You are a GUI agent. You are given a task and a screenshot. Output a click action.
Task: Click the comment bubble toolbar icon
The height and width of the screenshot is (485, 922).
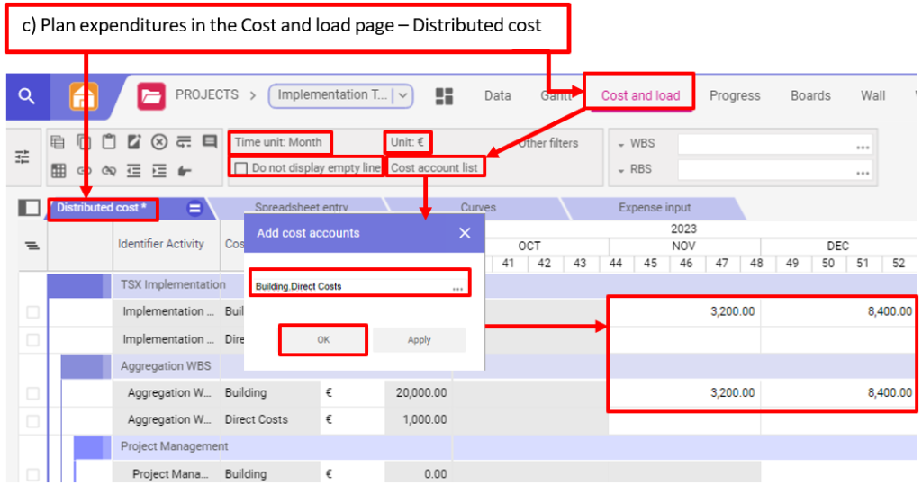tap(210, 142)
